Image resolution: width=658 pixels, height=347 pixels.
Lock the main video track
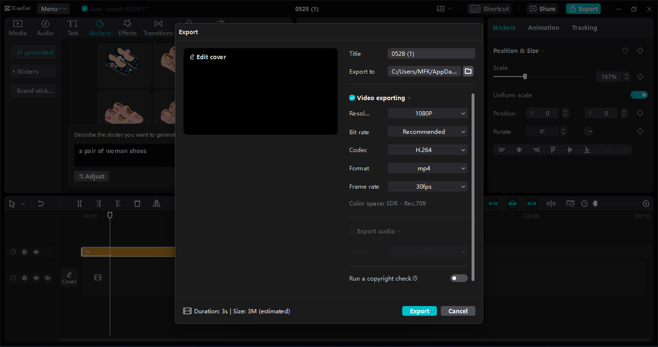tap(24, 278)
